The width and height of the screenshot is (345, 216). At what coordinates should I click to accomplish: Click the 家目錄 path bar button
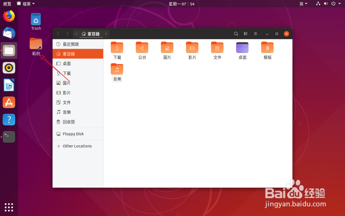91,34
